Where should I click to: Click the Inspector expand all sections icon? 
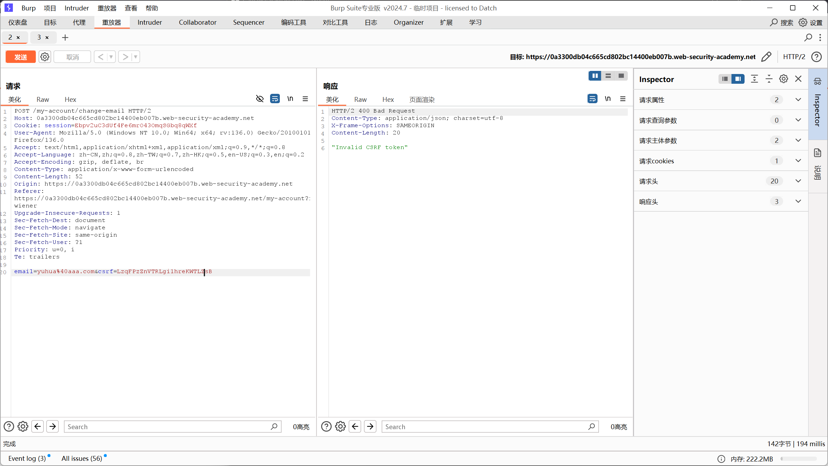754,79
